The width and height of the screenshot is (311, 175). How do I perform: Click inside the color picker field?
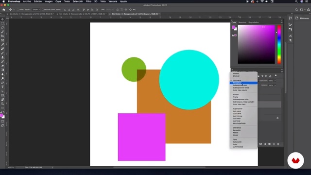coord(256,44)
